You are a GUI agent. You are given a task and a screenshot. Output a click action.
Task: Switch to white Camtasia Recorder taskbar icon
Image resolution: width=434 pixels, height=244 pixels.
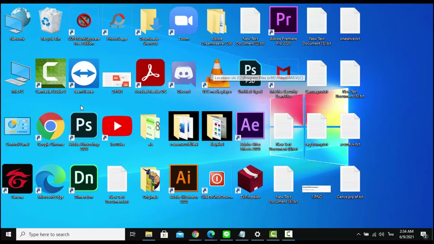[289, 234]
